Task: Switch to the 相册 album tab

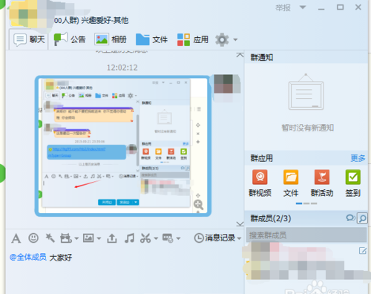Action: coord(111,39)
